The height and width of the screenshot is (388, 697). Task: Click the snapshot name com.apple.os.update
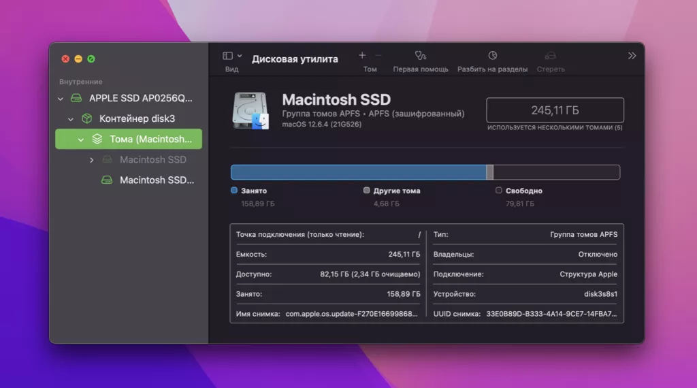point(352,314)
